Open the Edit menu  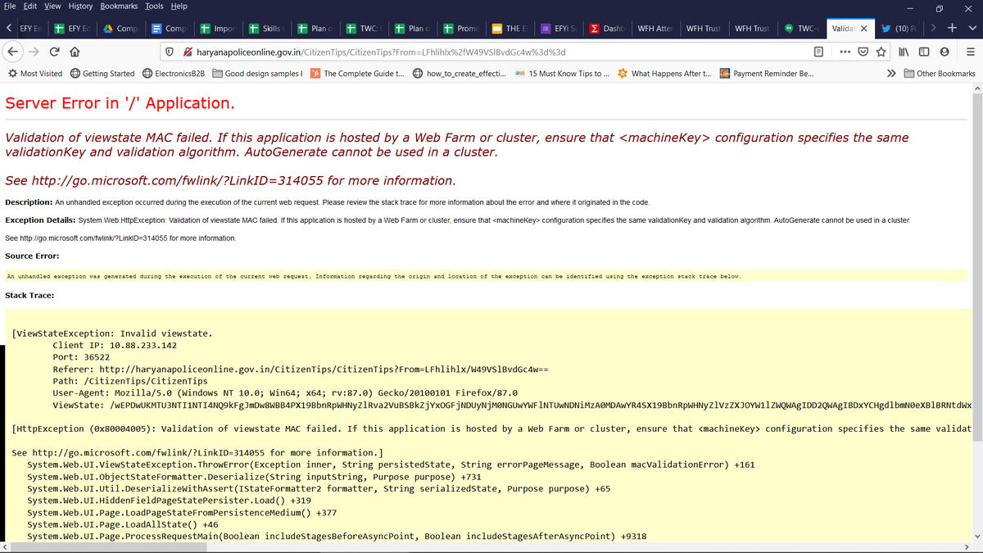point(29,6)
